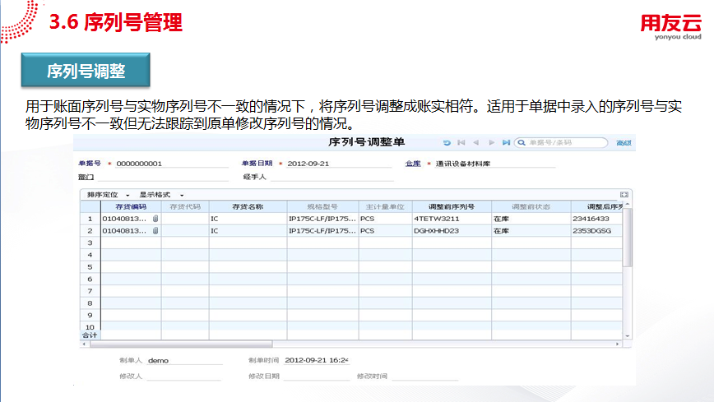Go to the next record arrow
Screen dimensions: 714x402
(x=491, y=142)
